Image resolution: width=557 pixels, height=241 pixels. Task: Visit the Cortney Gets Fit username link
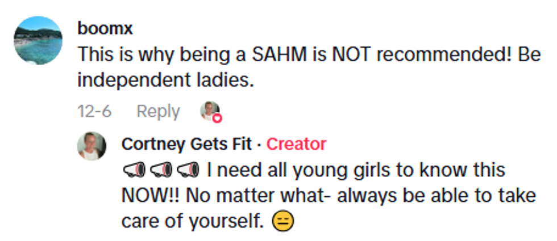coord(186,144)
